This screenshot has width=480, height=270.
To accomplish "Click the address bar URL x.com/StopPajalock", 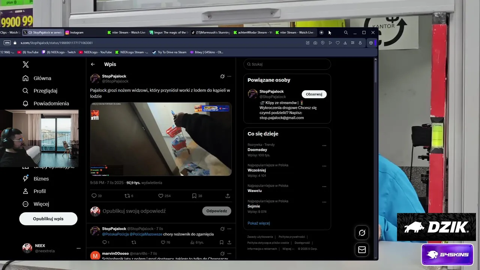I will point(56,43).
